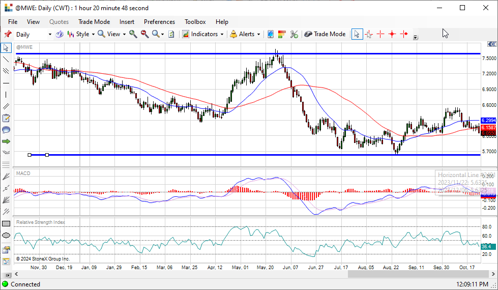Expand the left sidebar arrow at bottom
This screenshot has width=498, height=290.
7,275
